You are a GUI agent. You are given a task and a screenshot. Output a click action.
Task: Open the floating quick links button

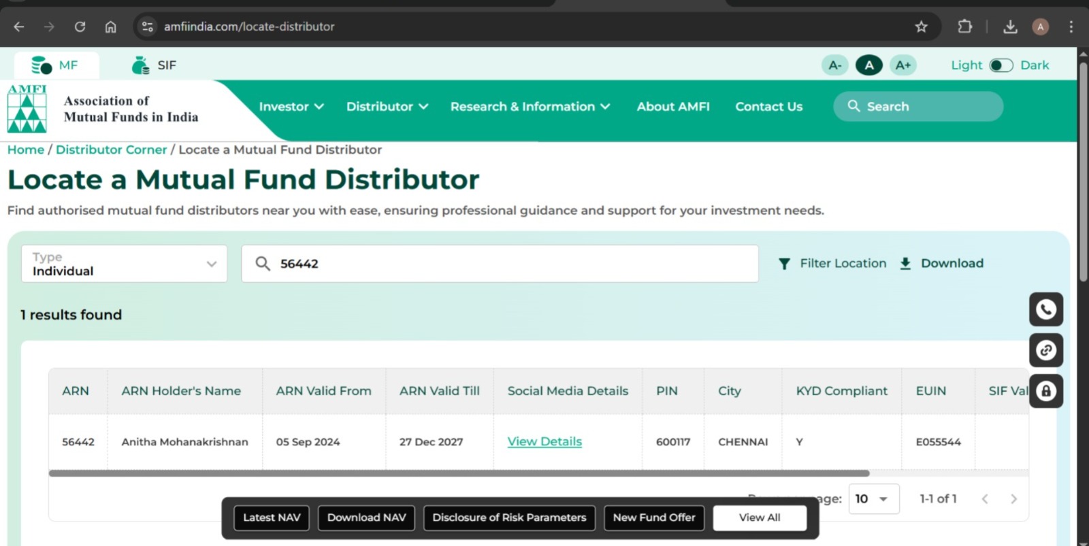pyautogui.click(x=1046, y=350)
